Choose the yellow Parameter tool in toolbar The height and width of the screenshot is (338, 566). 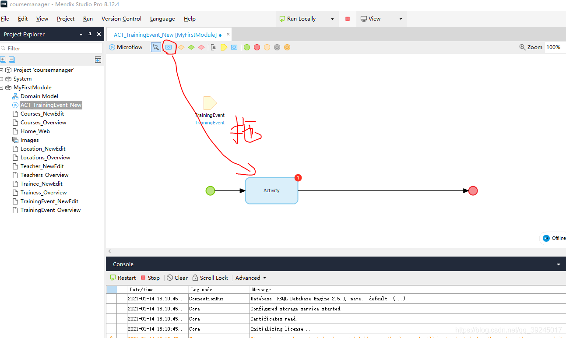224,47
